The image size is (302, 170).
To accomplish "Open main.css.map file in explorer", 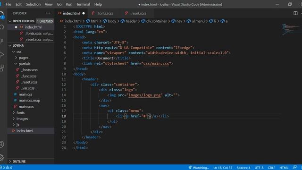I will 31,101.
